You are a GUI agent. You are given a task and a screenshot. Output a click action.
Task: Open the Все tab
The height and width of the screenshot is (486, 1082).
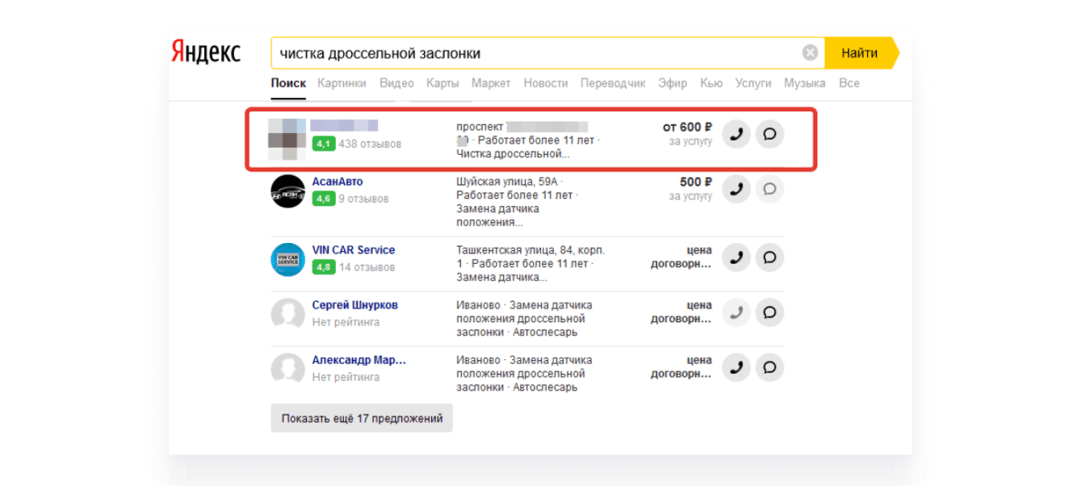tap(849, 83)
